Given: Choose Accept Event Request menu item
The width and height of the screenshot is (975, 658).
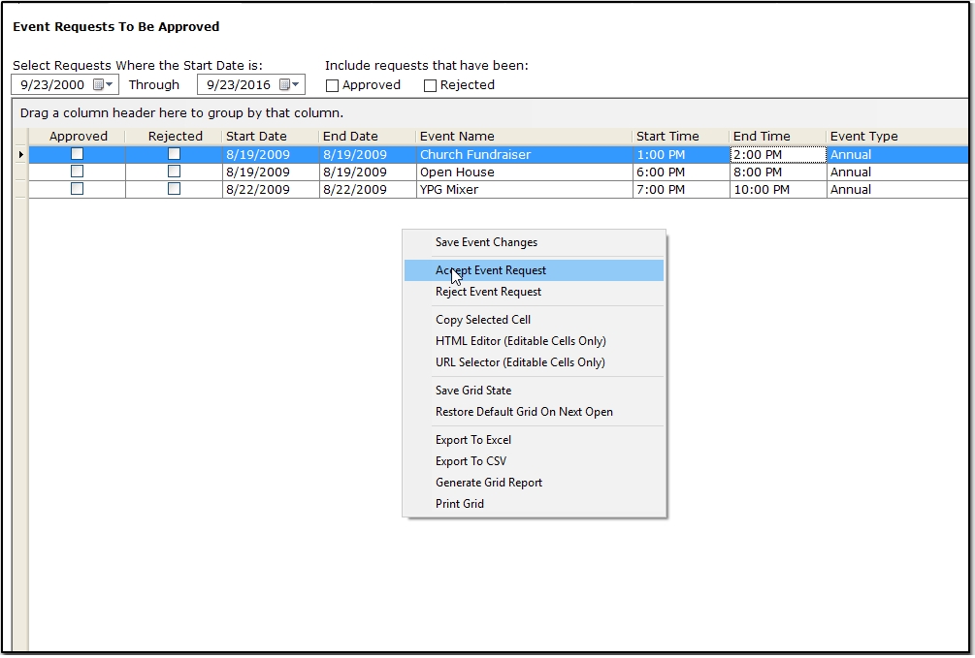Looking at the screenshot, I should click(x=535, y=270).
